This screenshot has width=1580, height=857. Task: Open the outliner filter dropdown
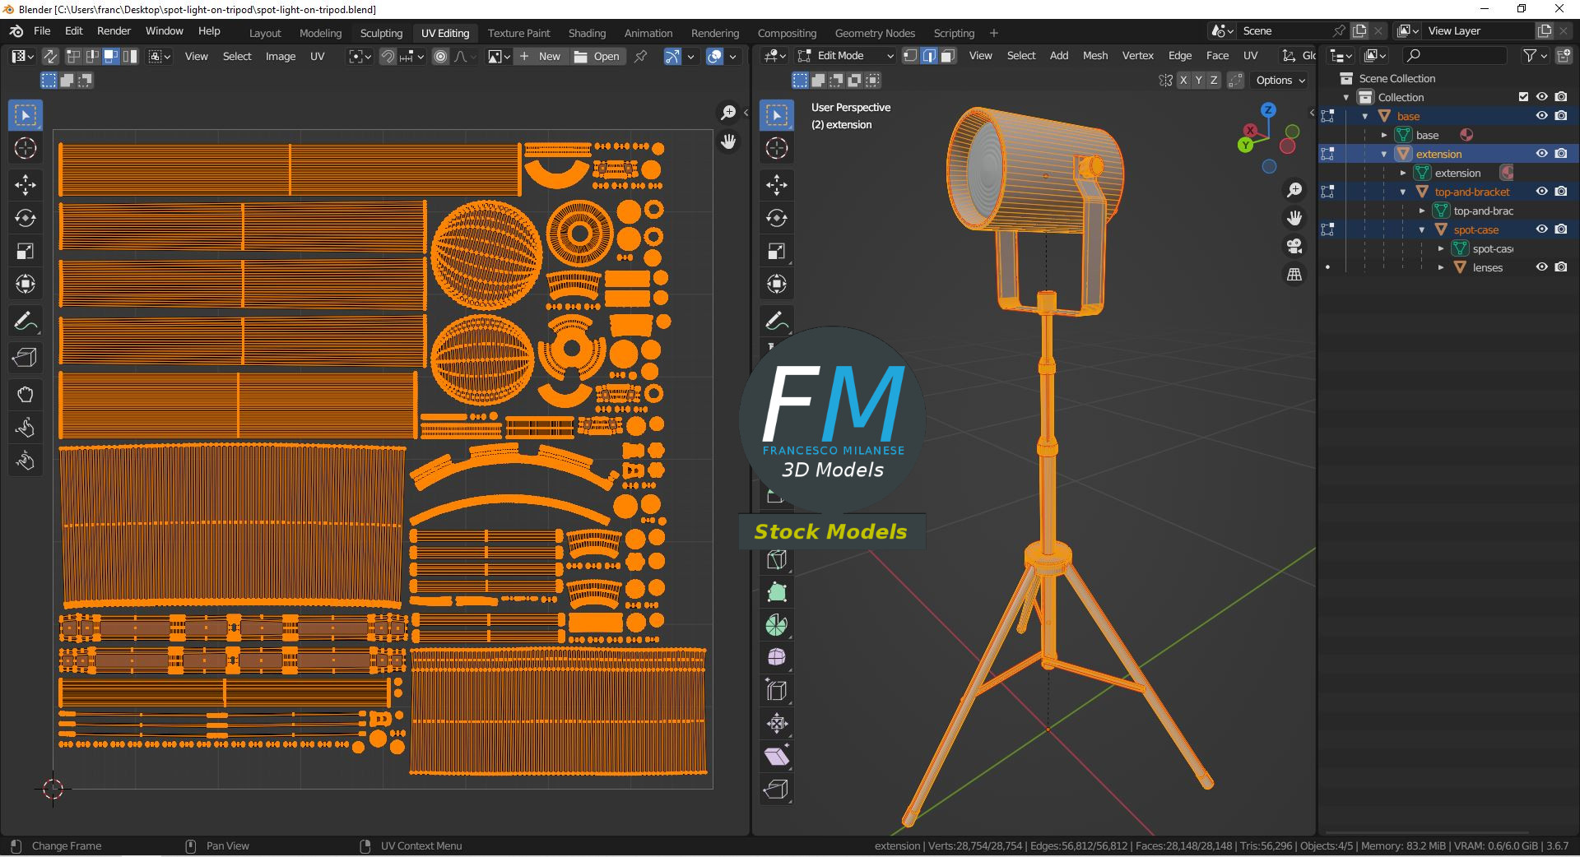coord(1534,56)
